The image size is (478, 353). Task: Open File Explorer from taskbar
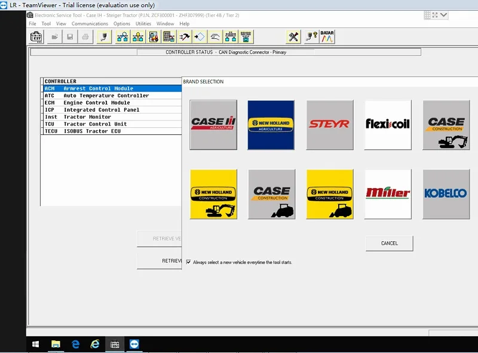click(x=56, y=344)
